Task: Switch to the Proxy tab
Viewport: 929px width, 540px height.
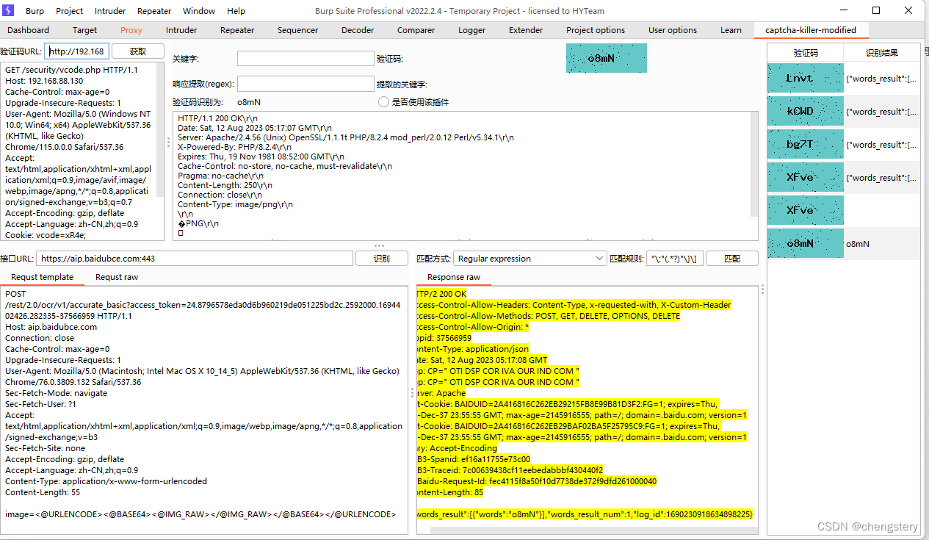Action: [x=131, y=30]
